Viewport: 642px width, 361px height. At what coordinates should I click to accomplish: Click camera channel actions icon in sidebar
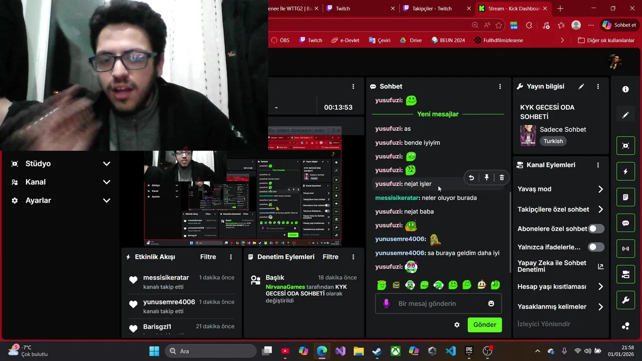pyautogui.click(x=625, y=274)
